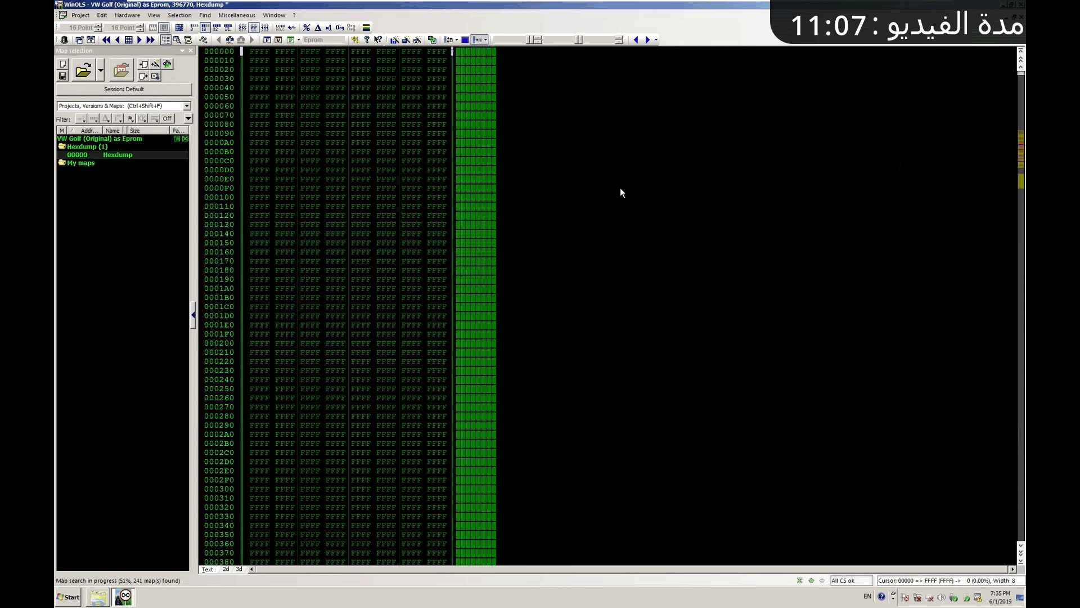Click the large open project folder icon
The width and height of the screenshot is (1080, 608).
[x=83, y=70]
